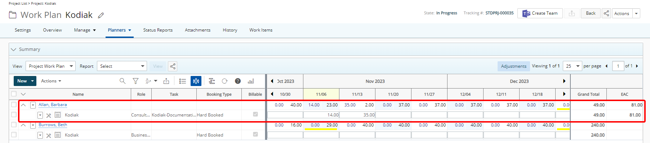Open the filter funnel tool
650x143 pixels.
[x=135, y=81]
